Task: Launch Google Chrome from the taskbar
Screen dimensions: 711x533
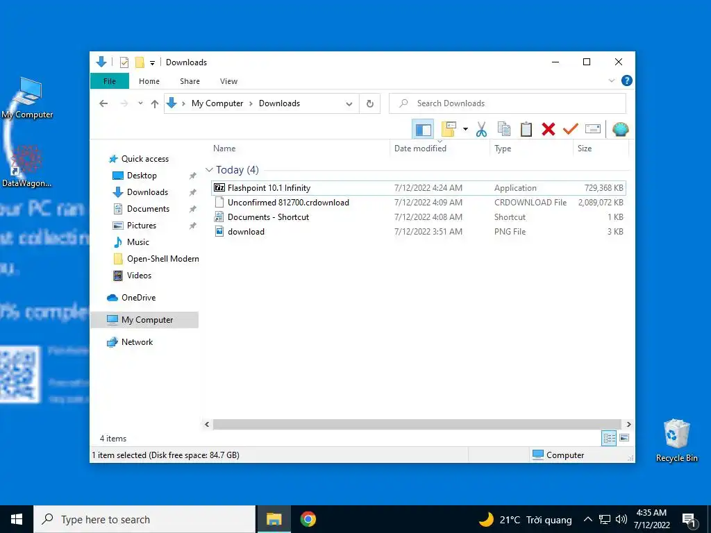Action: [x=308, y=519]
